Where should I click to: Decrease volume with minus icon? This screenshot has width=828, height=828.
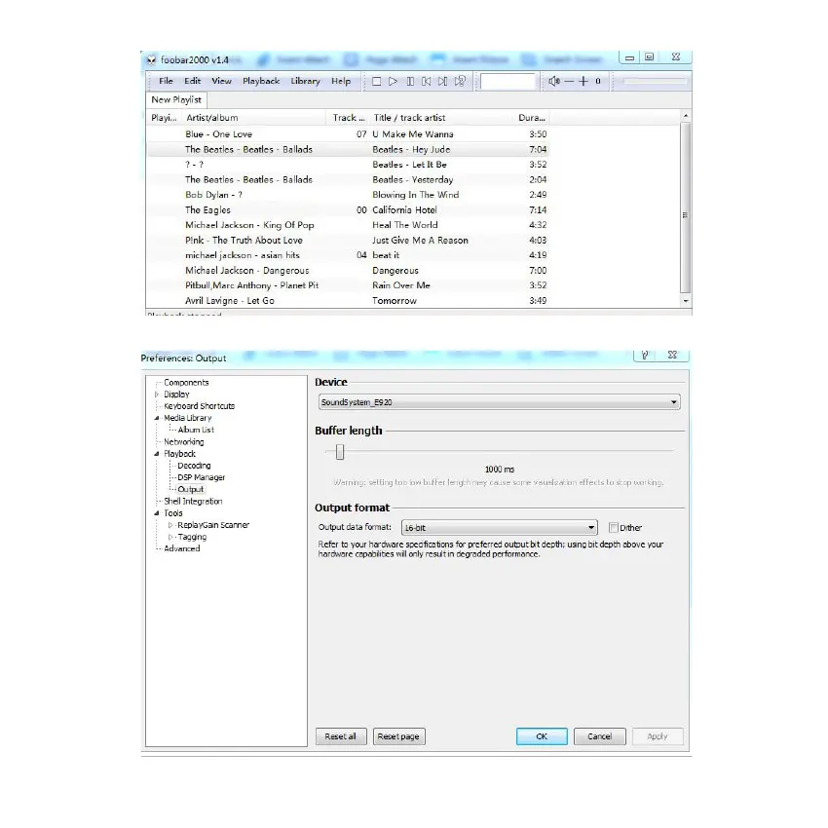click(569, 81)
